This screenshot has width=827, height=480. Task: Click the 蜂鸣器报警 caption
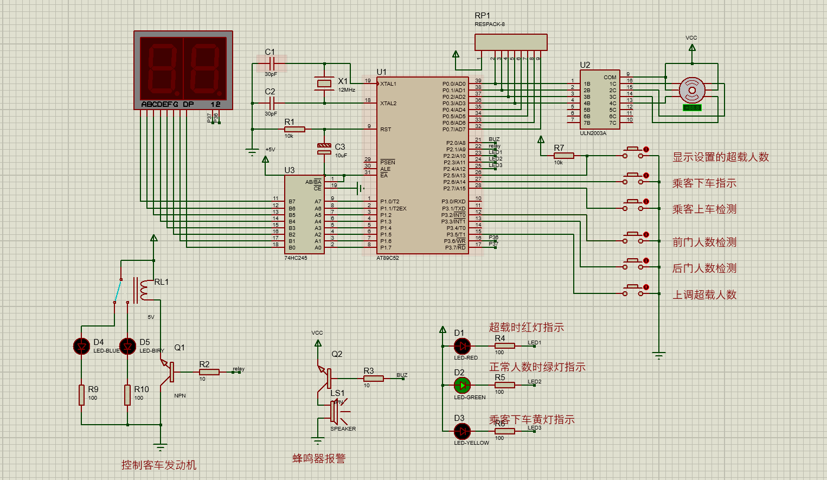(x=319, y=458)
